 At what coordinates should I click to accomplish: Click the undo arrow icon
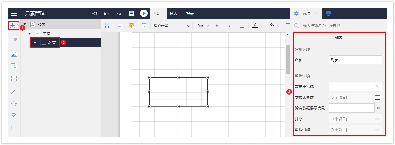click(107, 13)
